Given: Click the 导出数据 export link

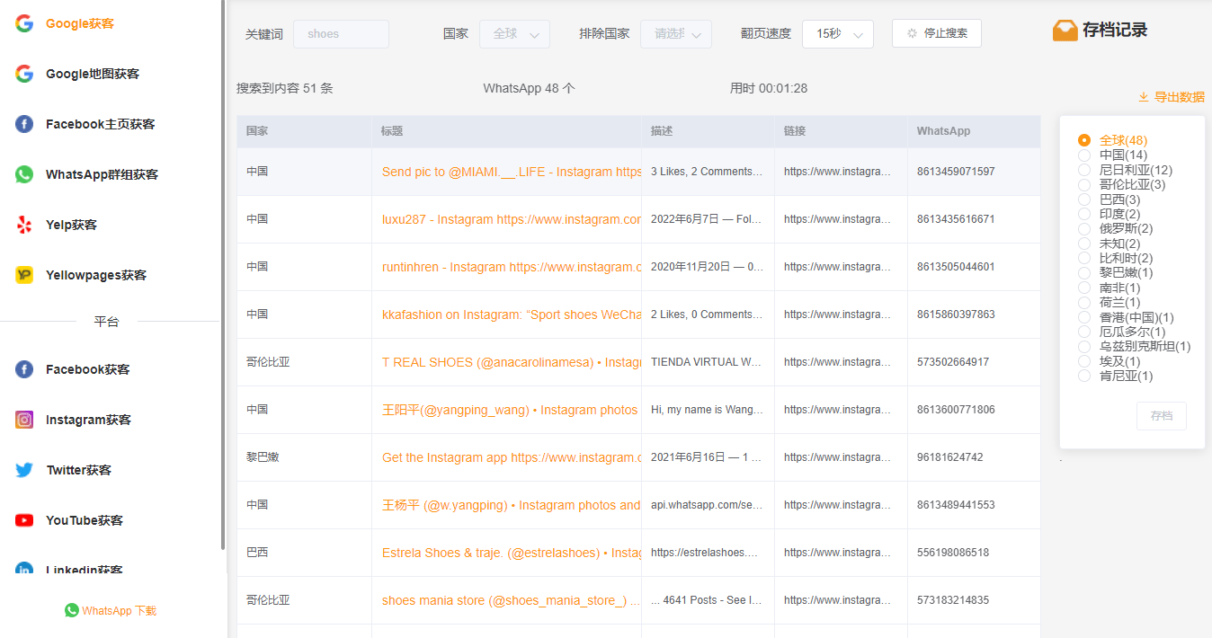Looking at the screenshot, I should pos(1171,97).
